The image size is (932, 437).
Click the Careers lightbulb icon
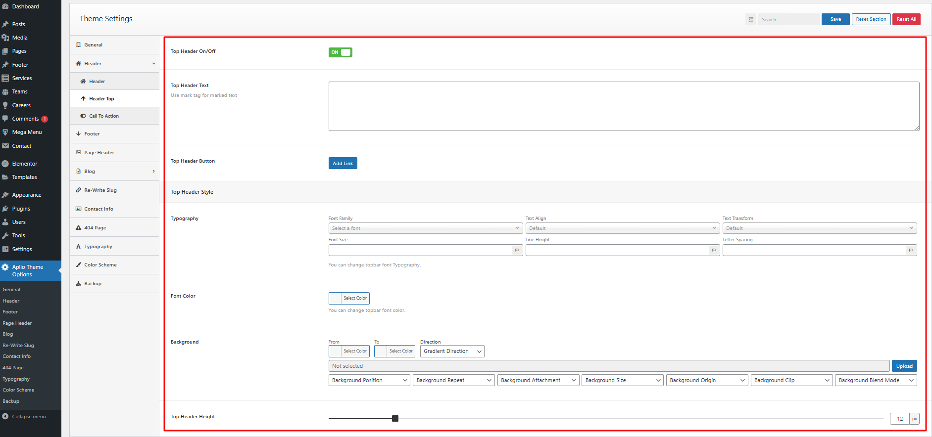point(5,105)
